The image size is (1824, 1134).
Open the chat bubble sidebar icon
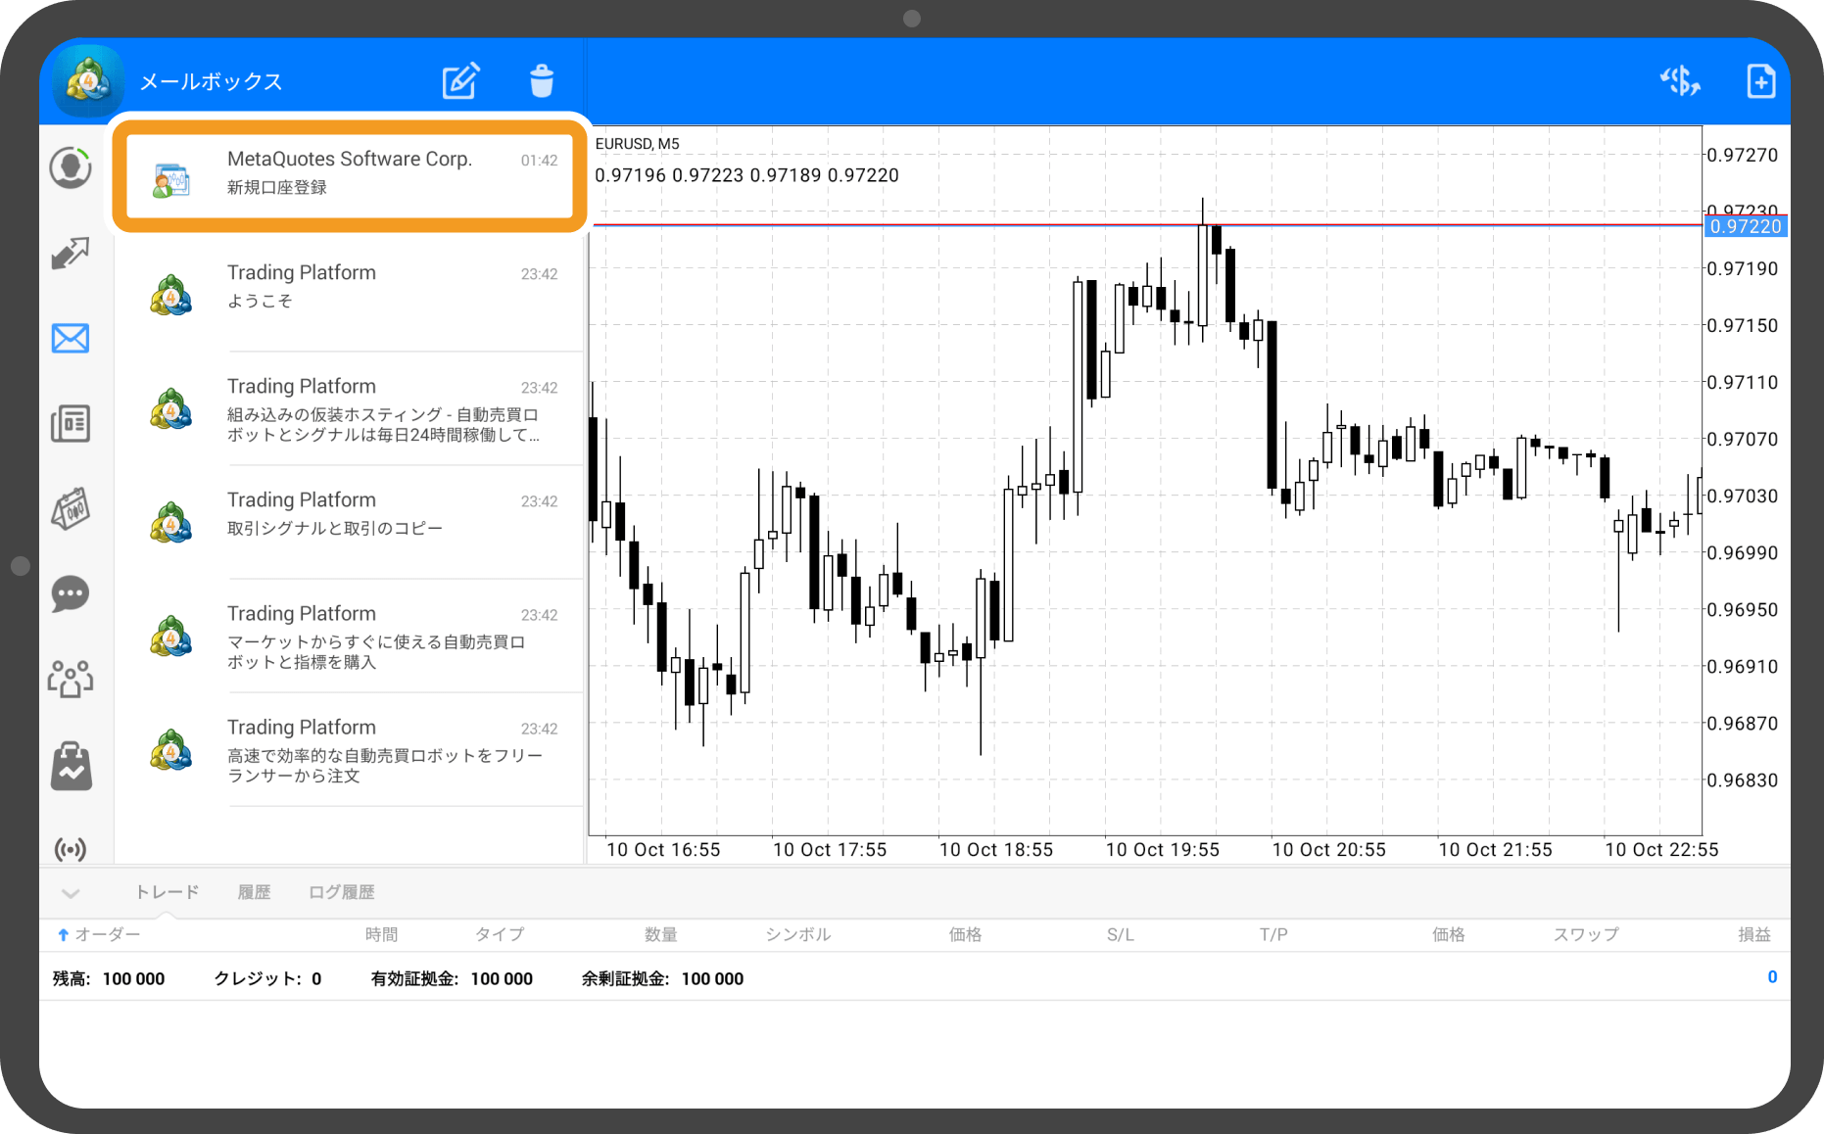coord(71,593)
